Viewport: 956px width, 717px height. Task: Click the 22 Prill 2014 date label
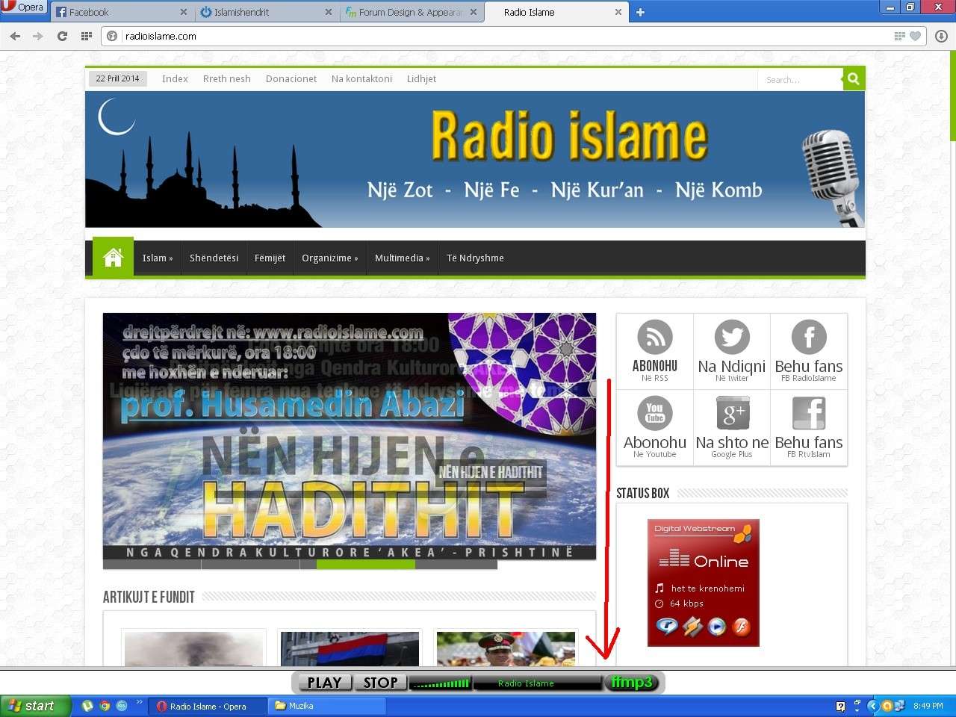117,78
